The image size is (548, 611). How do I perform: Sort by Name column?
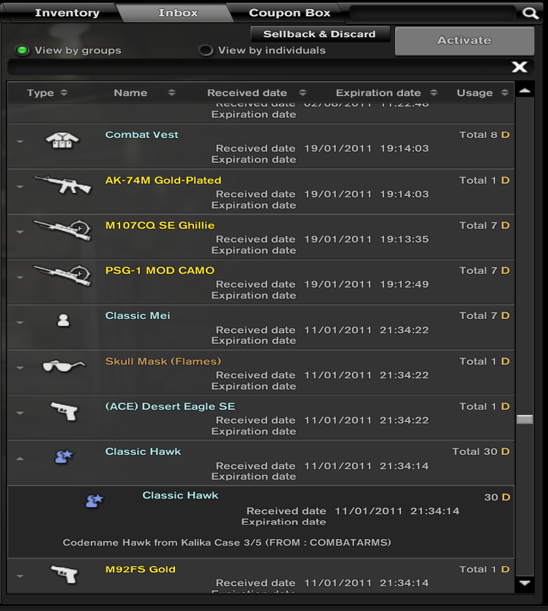tap(144, 93)
